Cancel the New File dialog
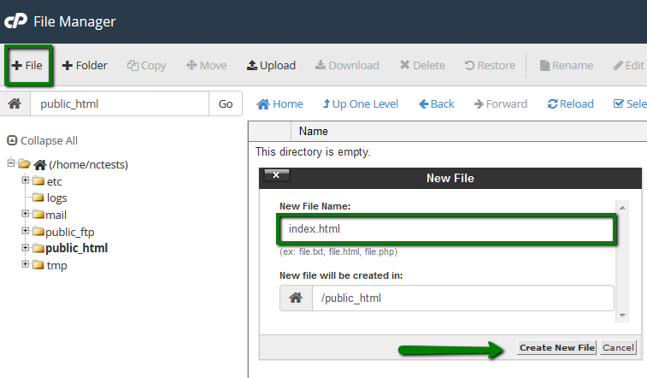Screen dimensions: 647x378 (618, 347)
